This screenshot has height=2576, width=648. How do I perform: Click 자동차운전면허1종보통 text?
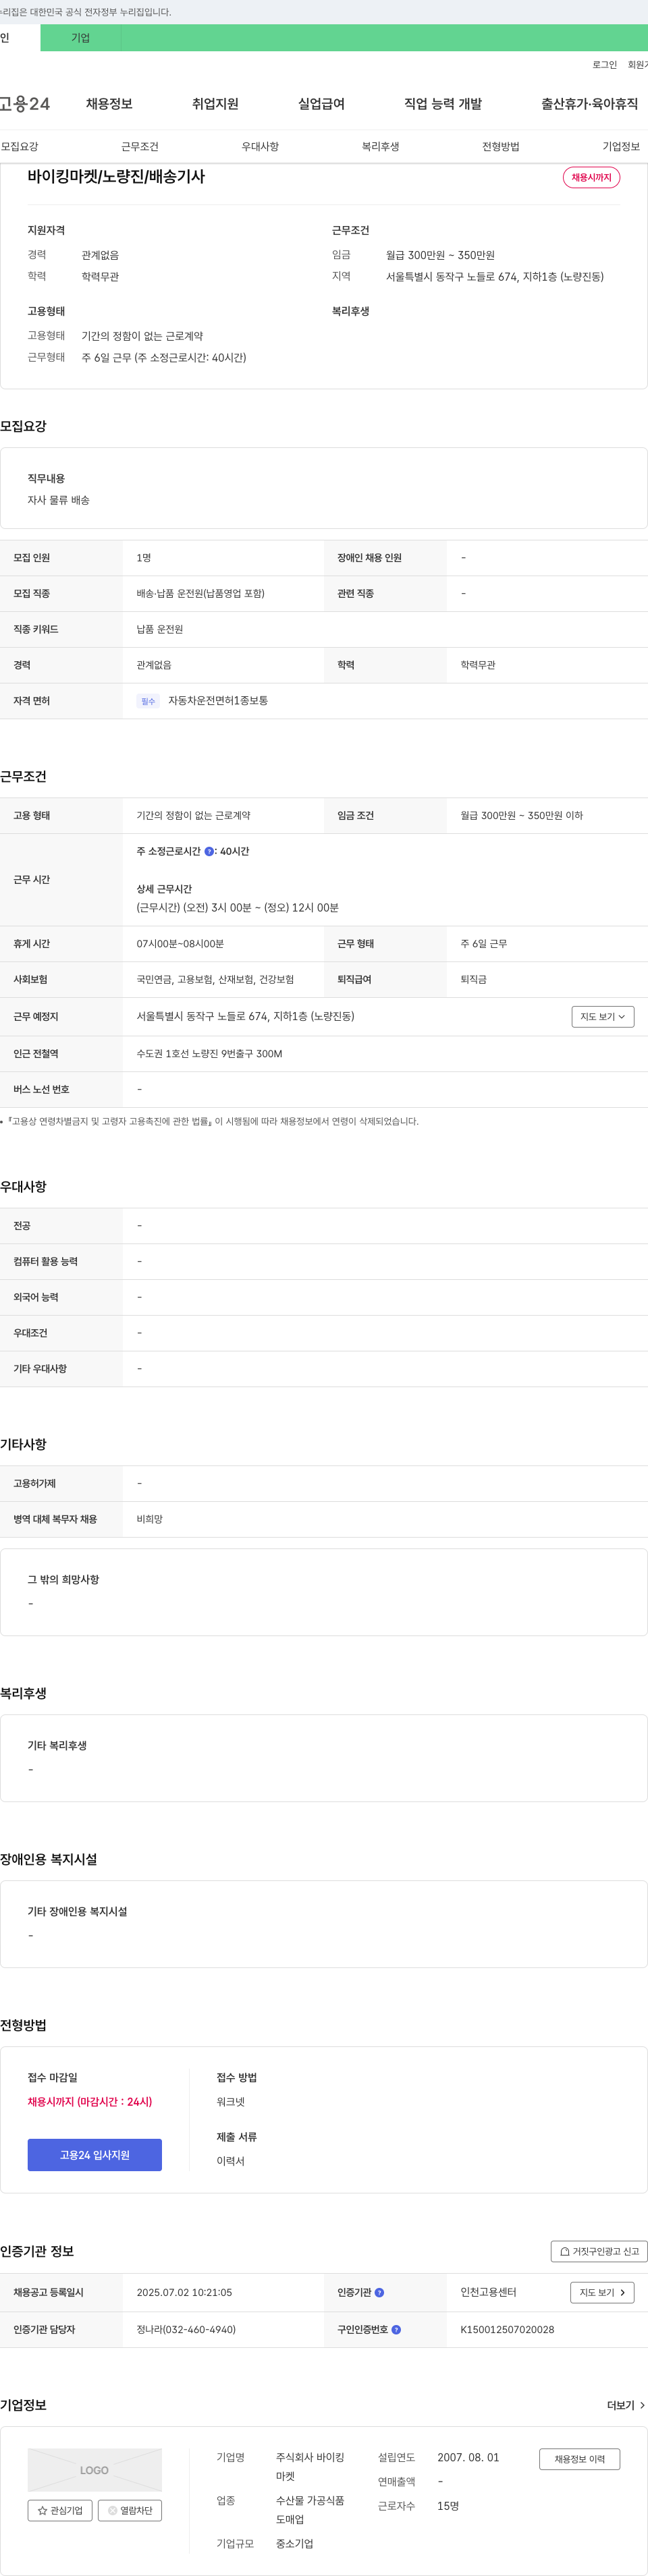click(x=218, y=701)
